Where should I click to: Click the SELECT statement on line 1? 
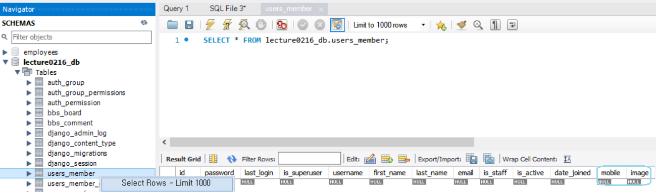(x=296, y=40)
